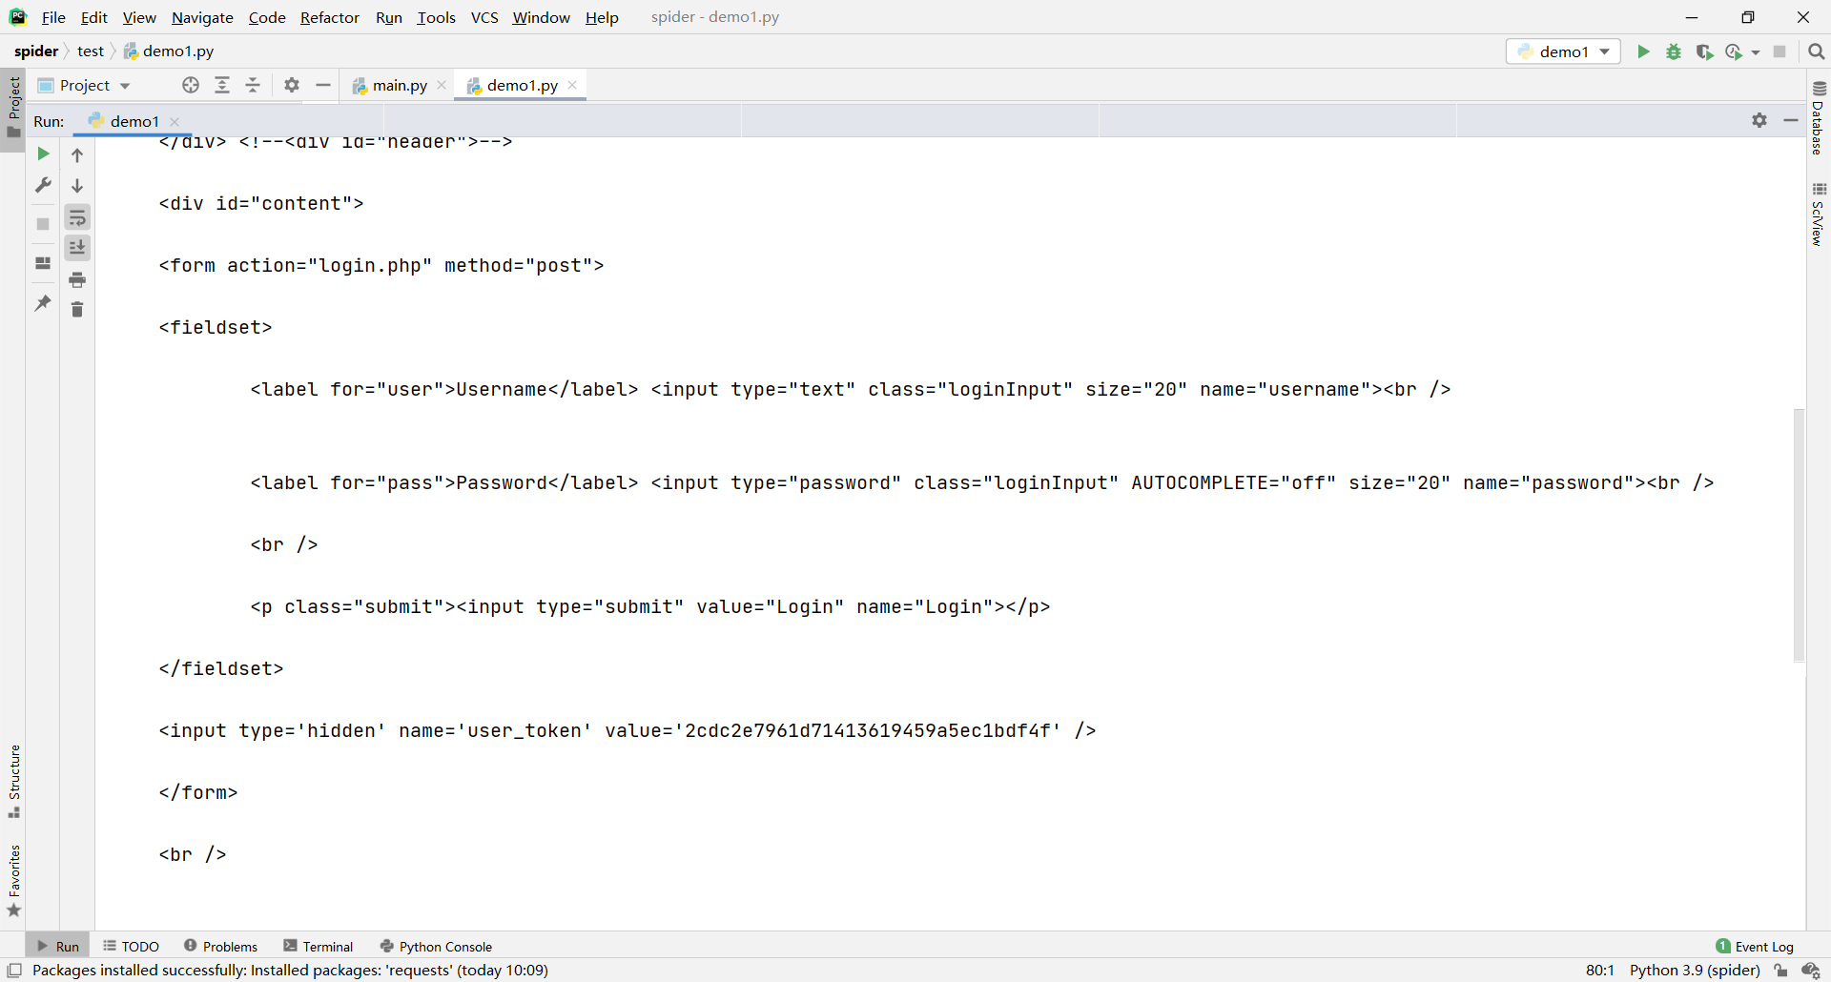The height and width of the screenshot is (982, 1831).
Task: Open the File menu
Action: click(53, 17)
